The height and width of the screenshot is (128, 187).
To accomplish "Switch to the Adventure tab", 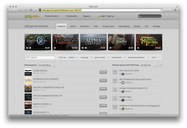I will point(85,26).
